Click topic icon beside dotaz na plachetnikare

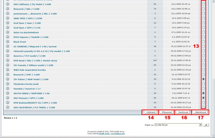tap(8, 32)
